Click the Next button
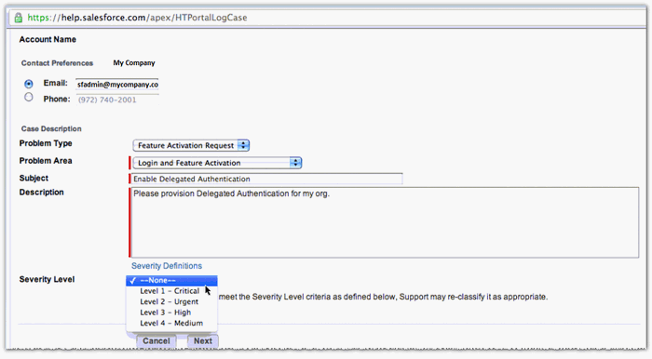 (203, 340)
